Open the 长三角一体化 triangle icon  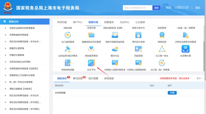tap(162, 49)
